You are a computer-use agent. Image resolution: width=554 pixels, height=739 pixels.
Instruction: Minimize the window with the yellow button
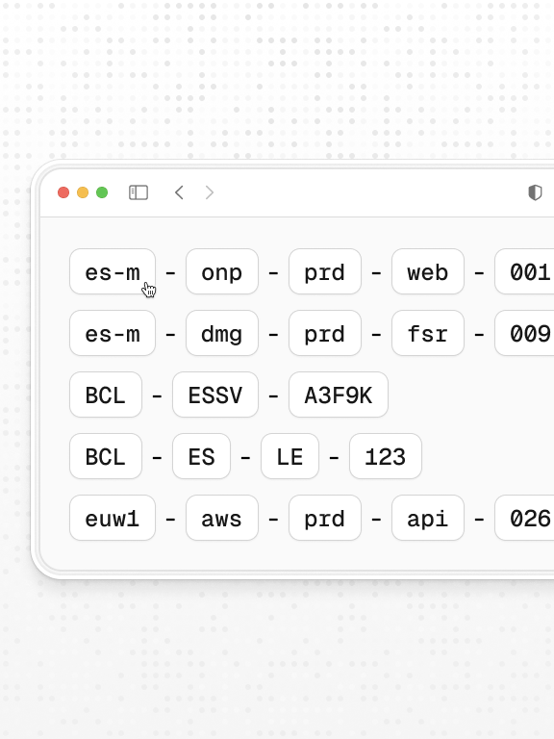[83, 192]
